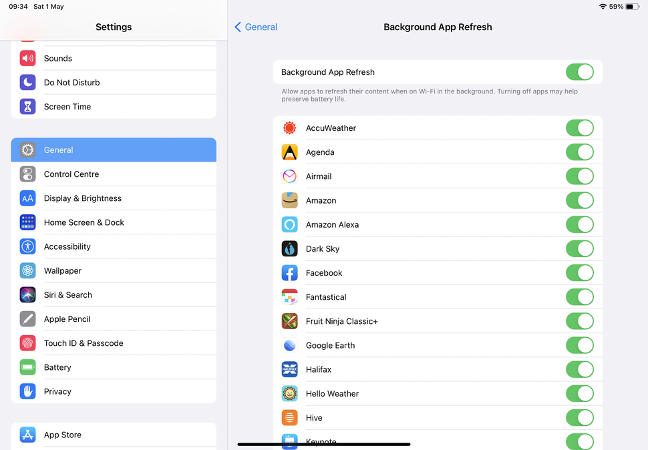The height and width of the screenshot is (450, 648).
Task: Disable Background App Refresh master switch
Action: coord(579,71)
